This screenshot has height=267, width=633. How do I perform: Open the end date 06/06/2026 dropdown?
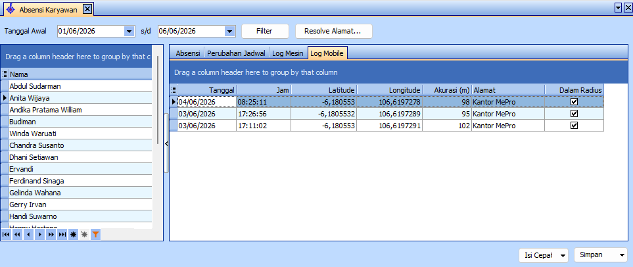point(229,31)
